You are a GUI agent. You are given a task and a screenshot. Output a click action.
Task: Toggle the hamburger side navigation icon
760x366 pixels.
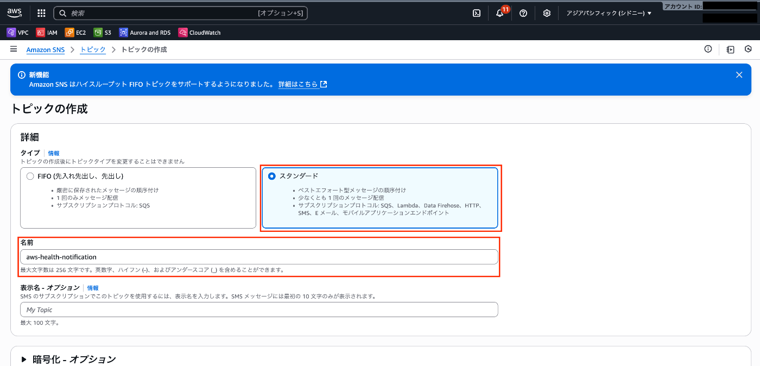[14, 49]
